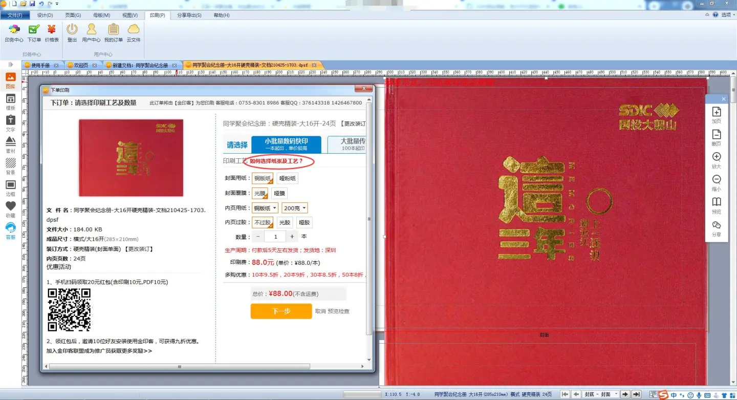The width and height of the screenshot is (737, 400).
Task: Open the 背景 background panel in sidebar
Action: [x=10, y=167]
